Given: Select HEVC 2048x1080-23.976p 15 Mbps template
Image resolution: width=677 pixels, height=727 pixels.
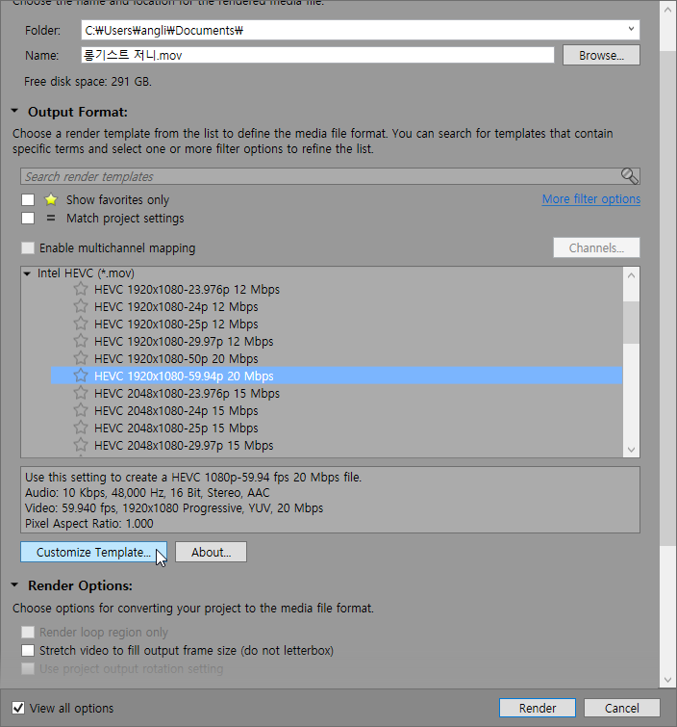Looking at the screenshot, I should click(188, 393).
